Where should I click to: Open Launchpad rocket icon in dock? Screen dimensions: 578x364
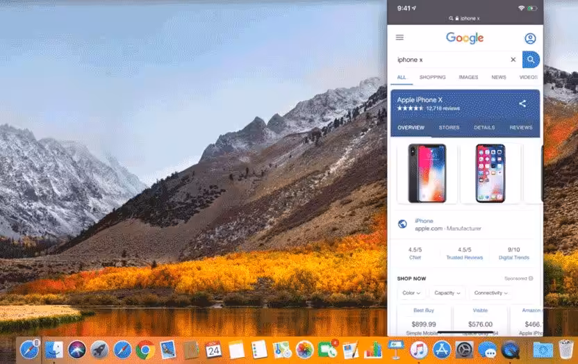click(x=99, y=349)
